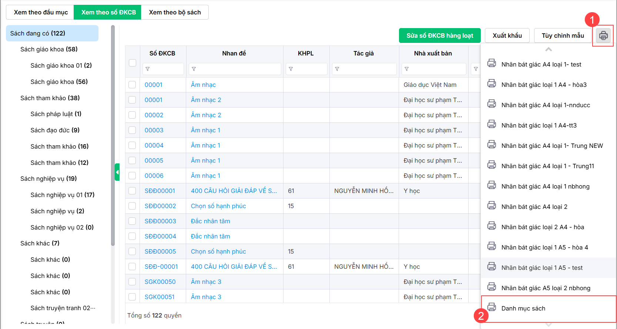Click printer icon beside 'loại 1 A4-tt3'
Screen dimensions: 617x329
[x=492, y=124]
